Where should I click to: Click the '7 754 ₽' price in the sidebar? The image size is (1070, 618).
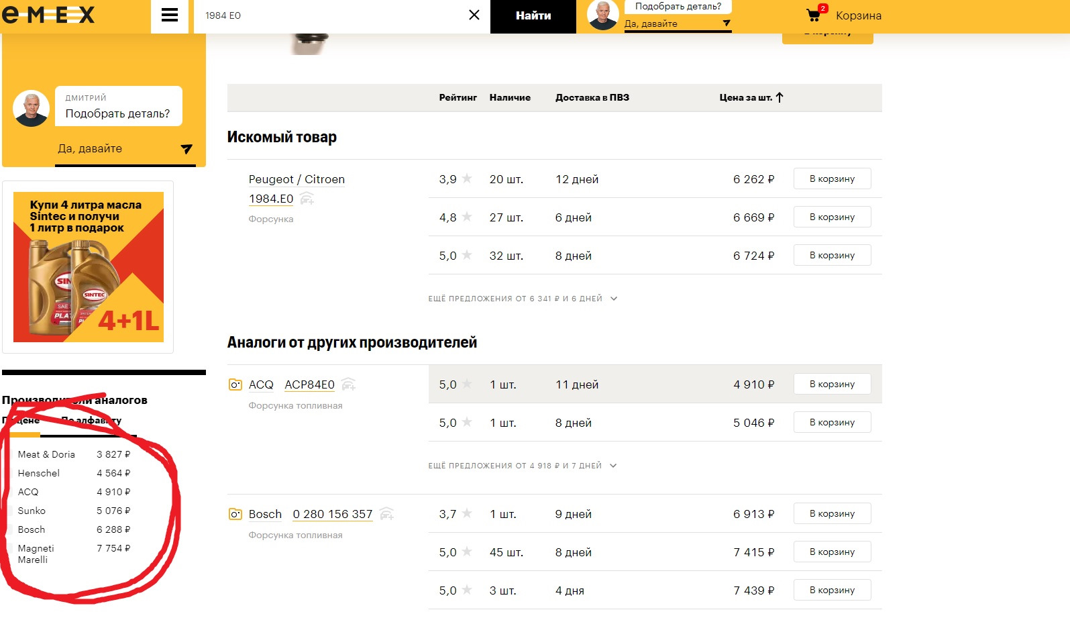click(113, 548)
